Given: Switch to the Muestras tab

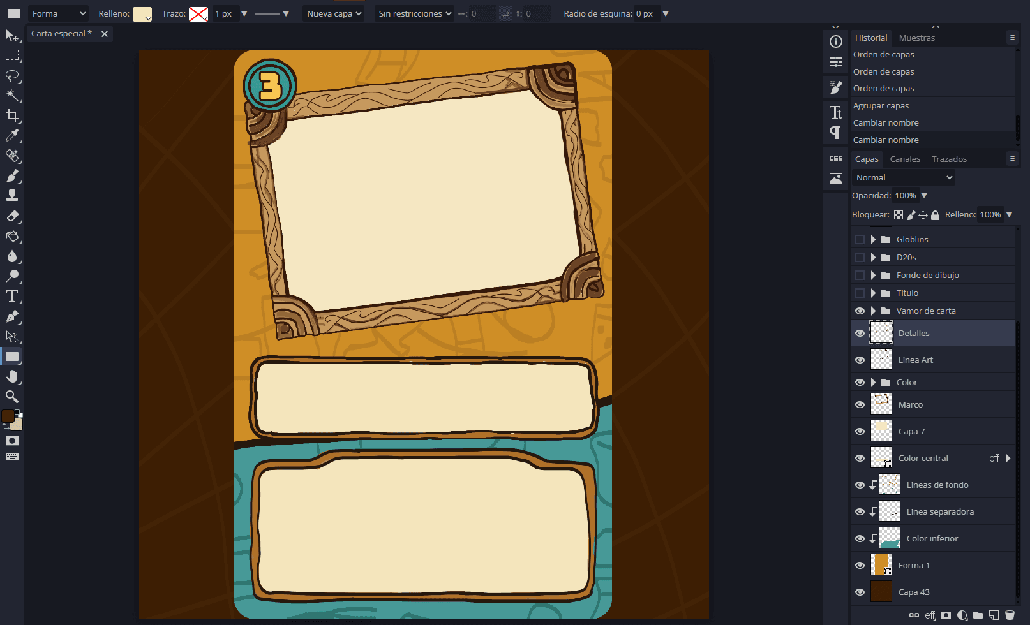Looking at the screenshot, I should point(916,38).
